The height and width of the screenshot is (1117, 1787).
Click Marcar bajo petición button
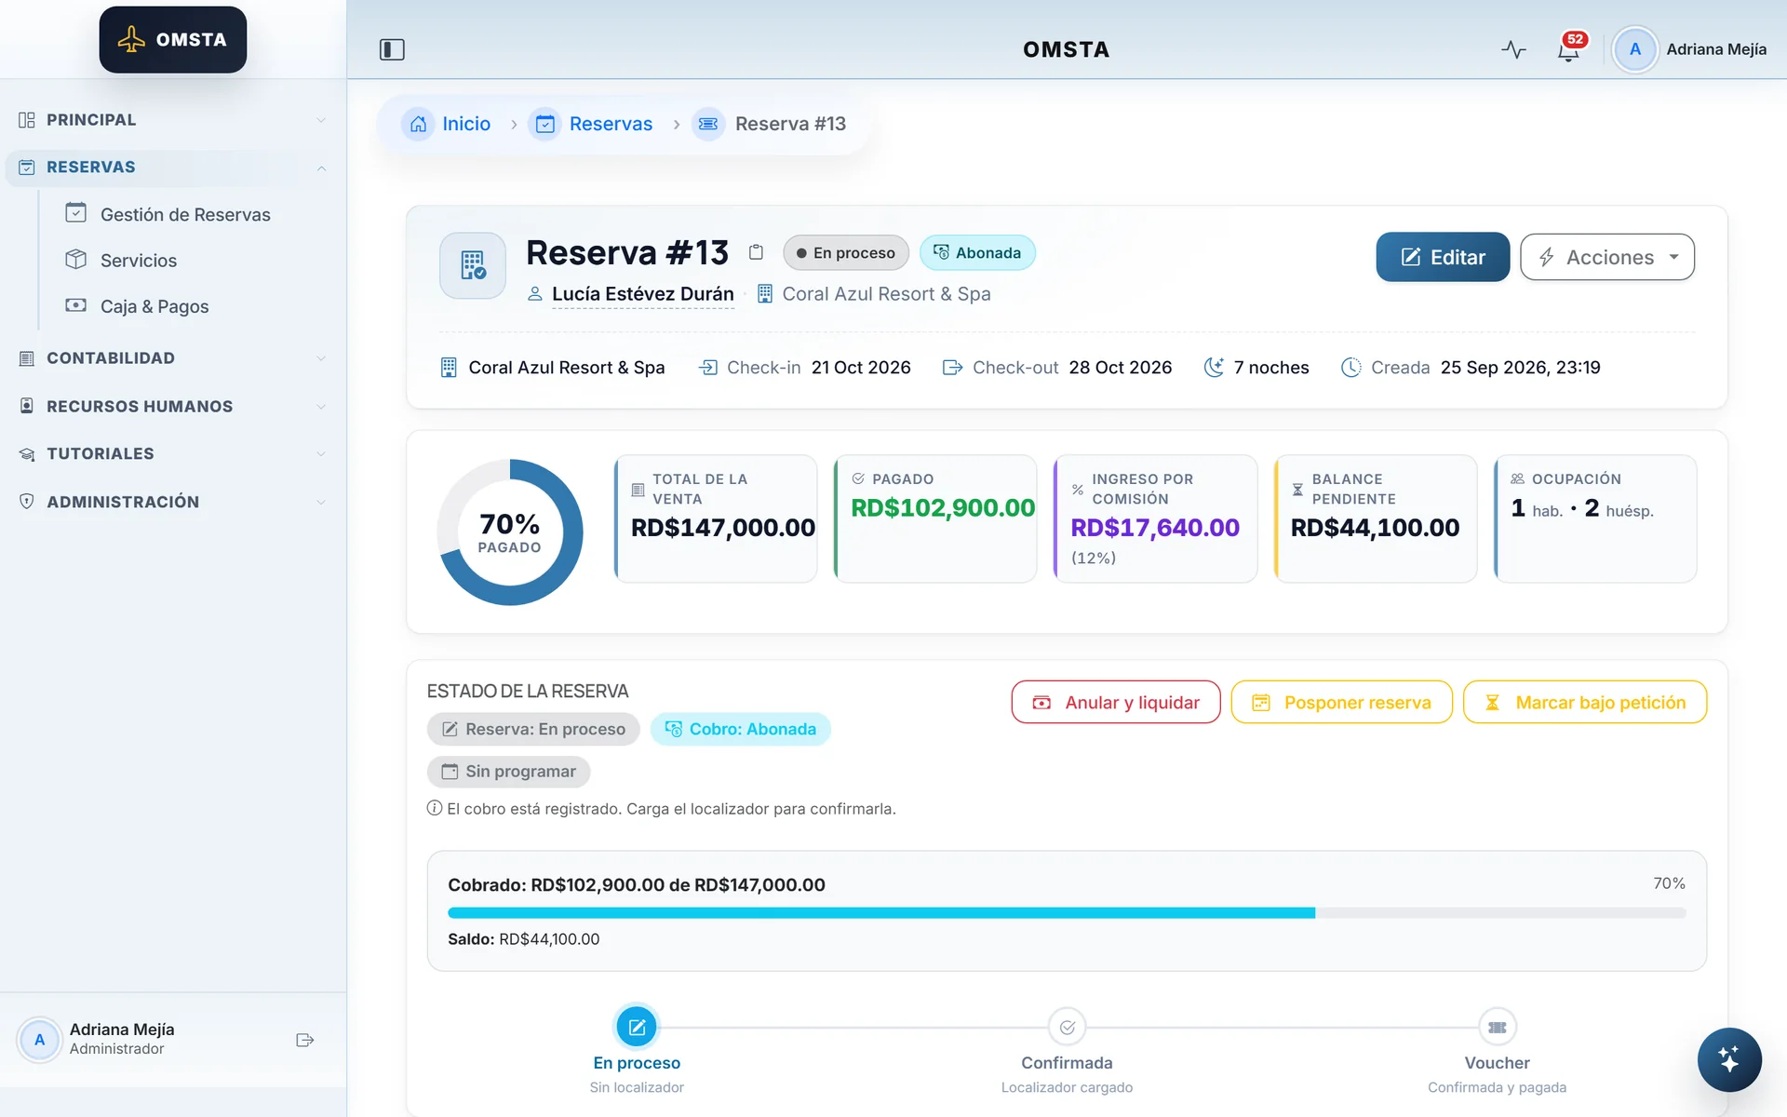tap(1584, 702)
